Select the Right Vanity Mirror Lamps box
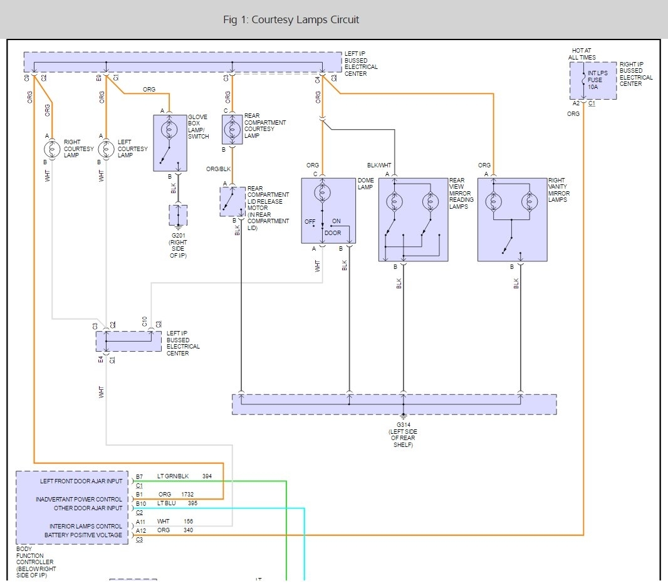 [x=512, y=219]
